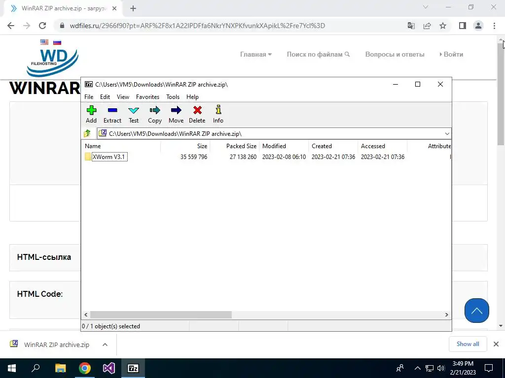Open the Info tool in 7-Zip

point(218,114)
